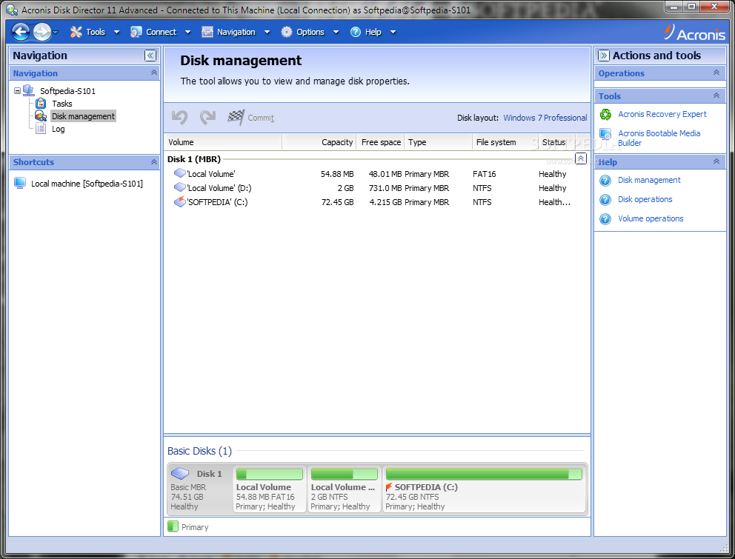Sort by Free space column header
The width and height of the screenshot is (735, 559).
[x=381, y=142]
